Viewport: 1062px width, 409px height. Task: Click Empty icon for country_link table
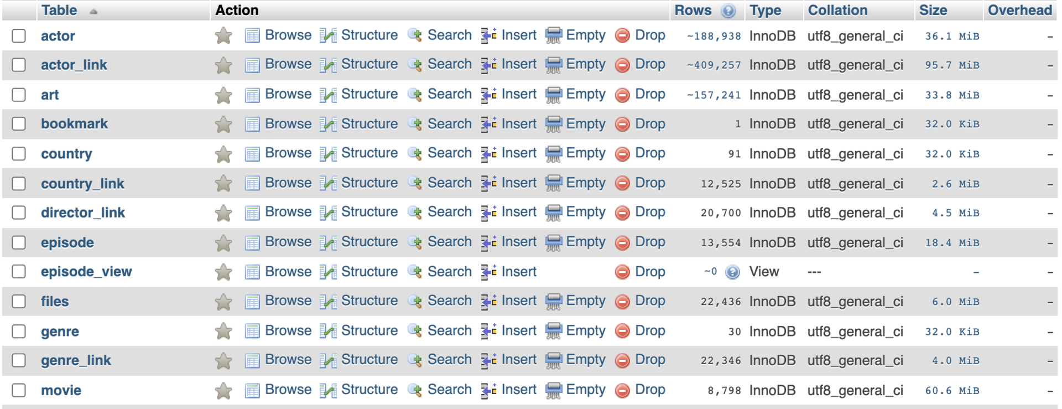[x=554, y=183]
